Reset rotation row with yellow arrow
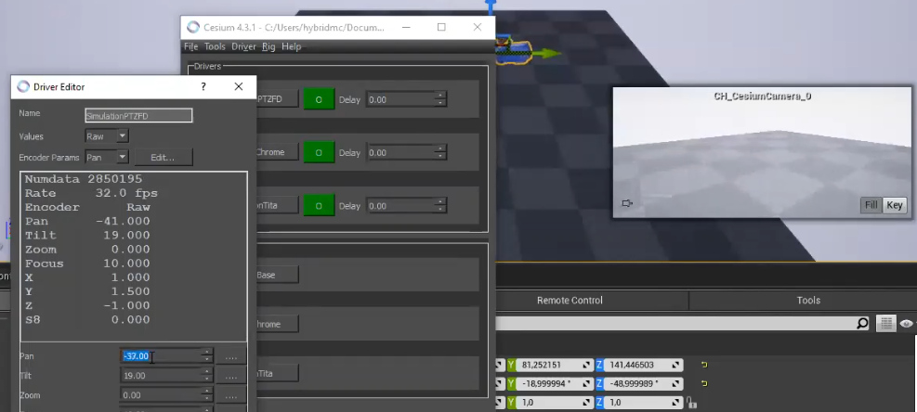The width and height of the screenshot is (917, 412). 704,384
